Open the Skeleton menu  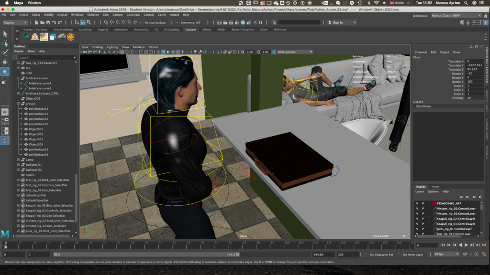(93, 15)
